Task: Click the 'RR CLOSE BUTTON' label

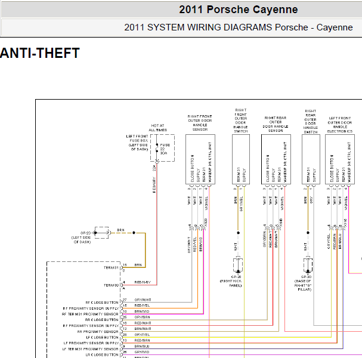Action: [101, 320]
